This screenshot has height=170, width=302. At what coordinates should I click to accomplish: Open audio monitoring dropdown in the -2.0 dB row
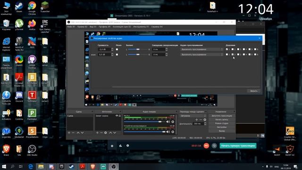(x=201, y=49)
